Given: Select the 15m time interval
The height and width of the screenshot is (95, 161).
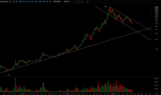Looking at the screenshot, I should click(40, 2).
